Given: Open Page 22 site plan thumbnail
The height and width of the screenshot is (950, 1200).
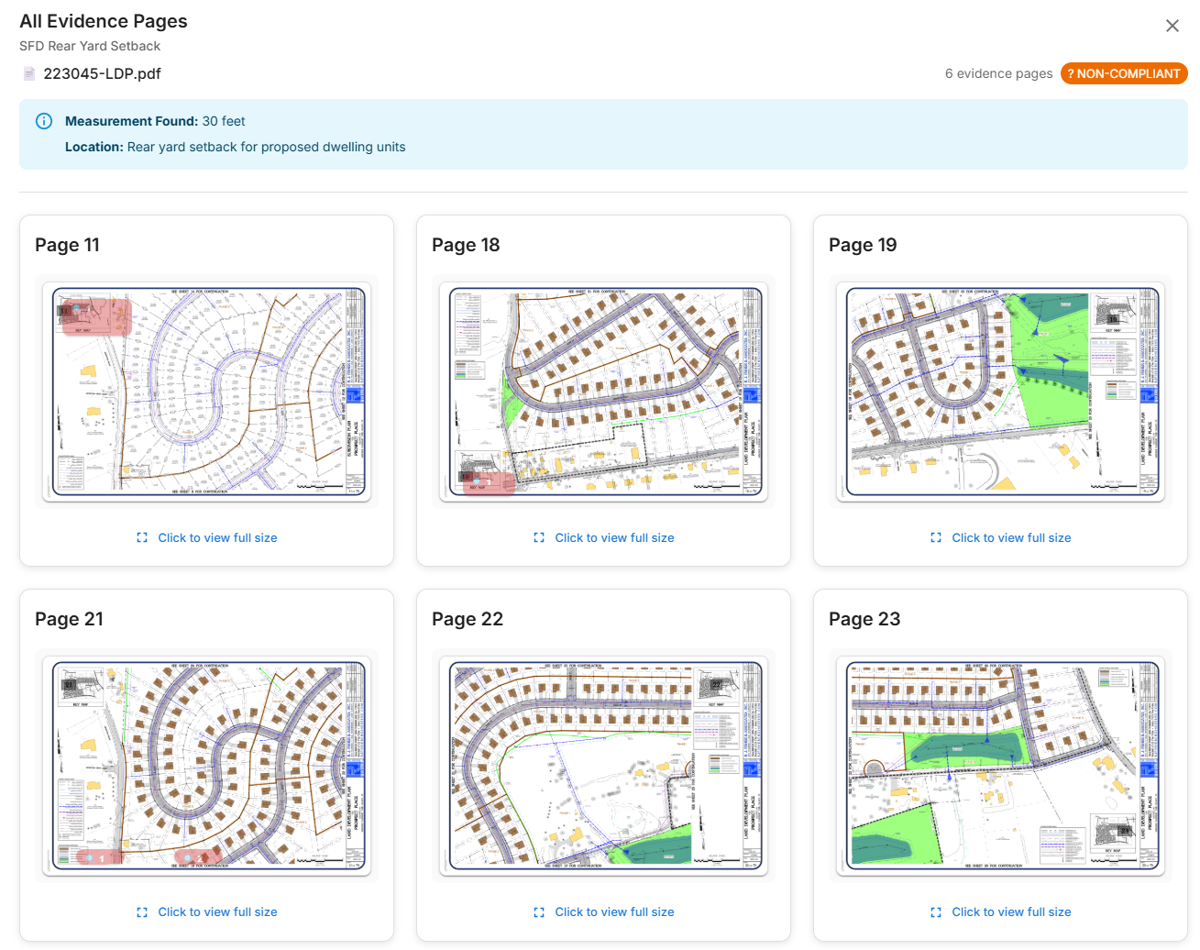Looking at the screenshot, I should (x=603, y=766).
